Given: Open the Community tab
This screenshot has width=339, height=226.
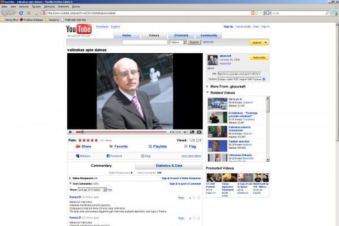Looking at the screenshot, I should (208, 36).
